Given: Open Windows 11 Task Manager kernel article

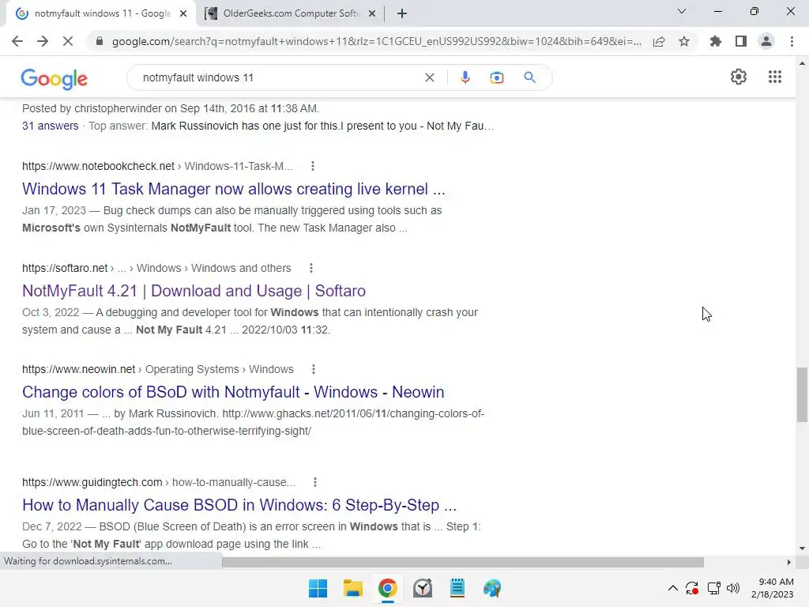Looking at the screenshot, I should pos(234,189).
